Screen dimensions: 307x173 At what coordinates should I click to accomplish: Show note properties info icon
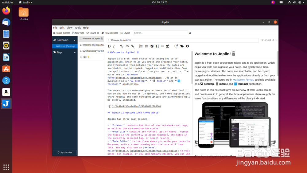click(x=187, y=46)
